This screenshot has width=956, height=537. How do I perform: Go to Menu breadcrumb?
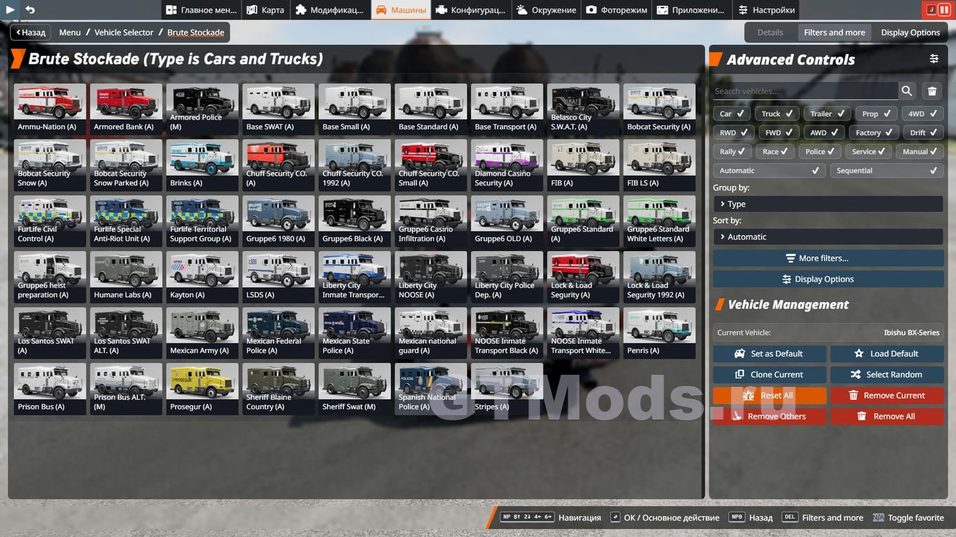(x=70, y=32)
